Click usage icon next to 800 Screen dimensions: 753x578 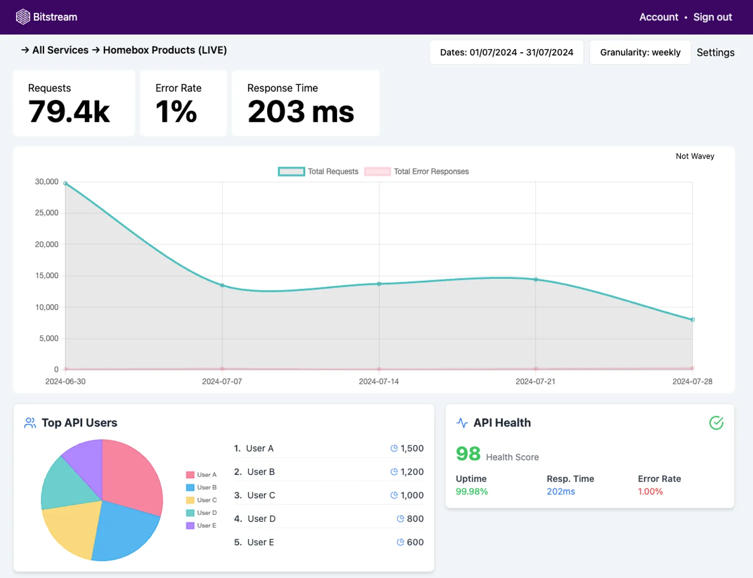(401, 519)
